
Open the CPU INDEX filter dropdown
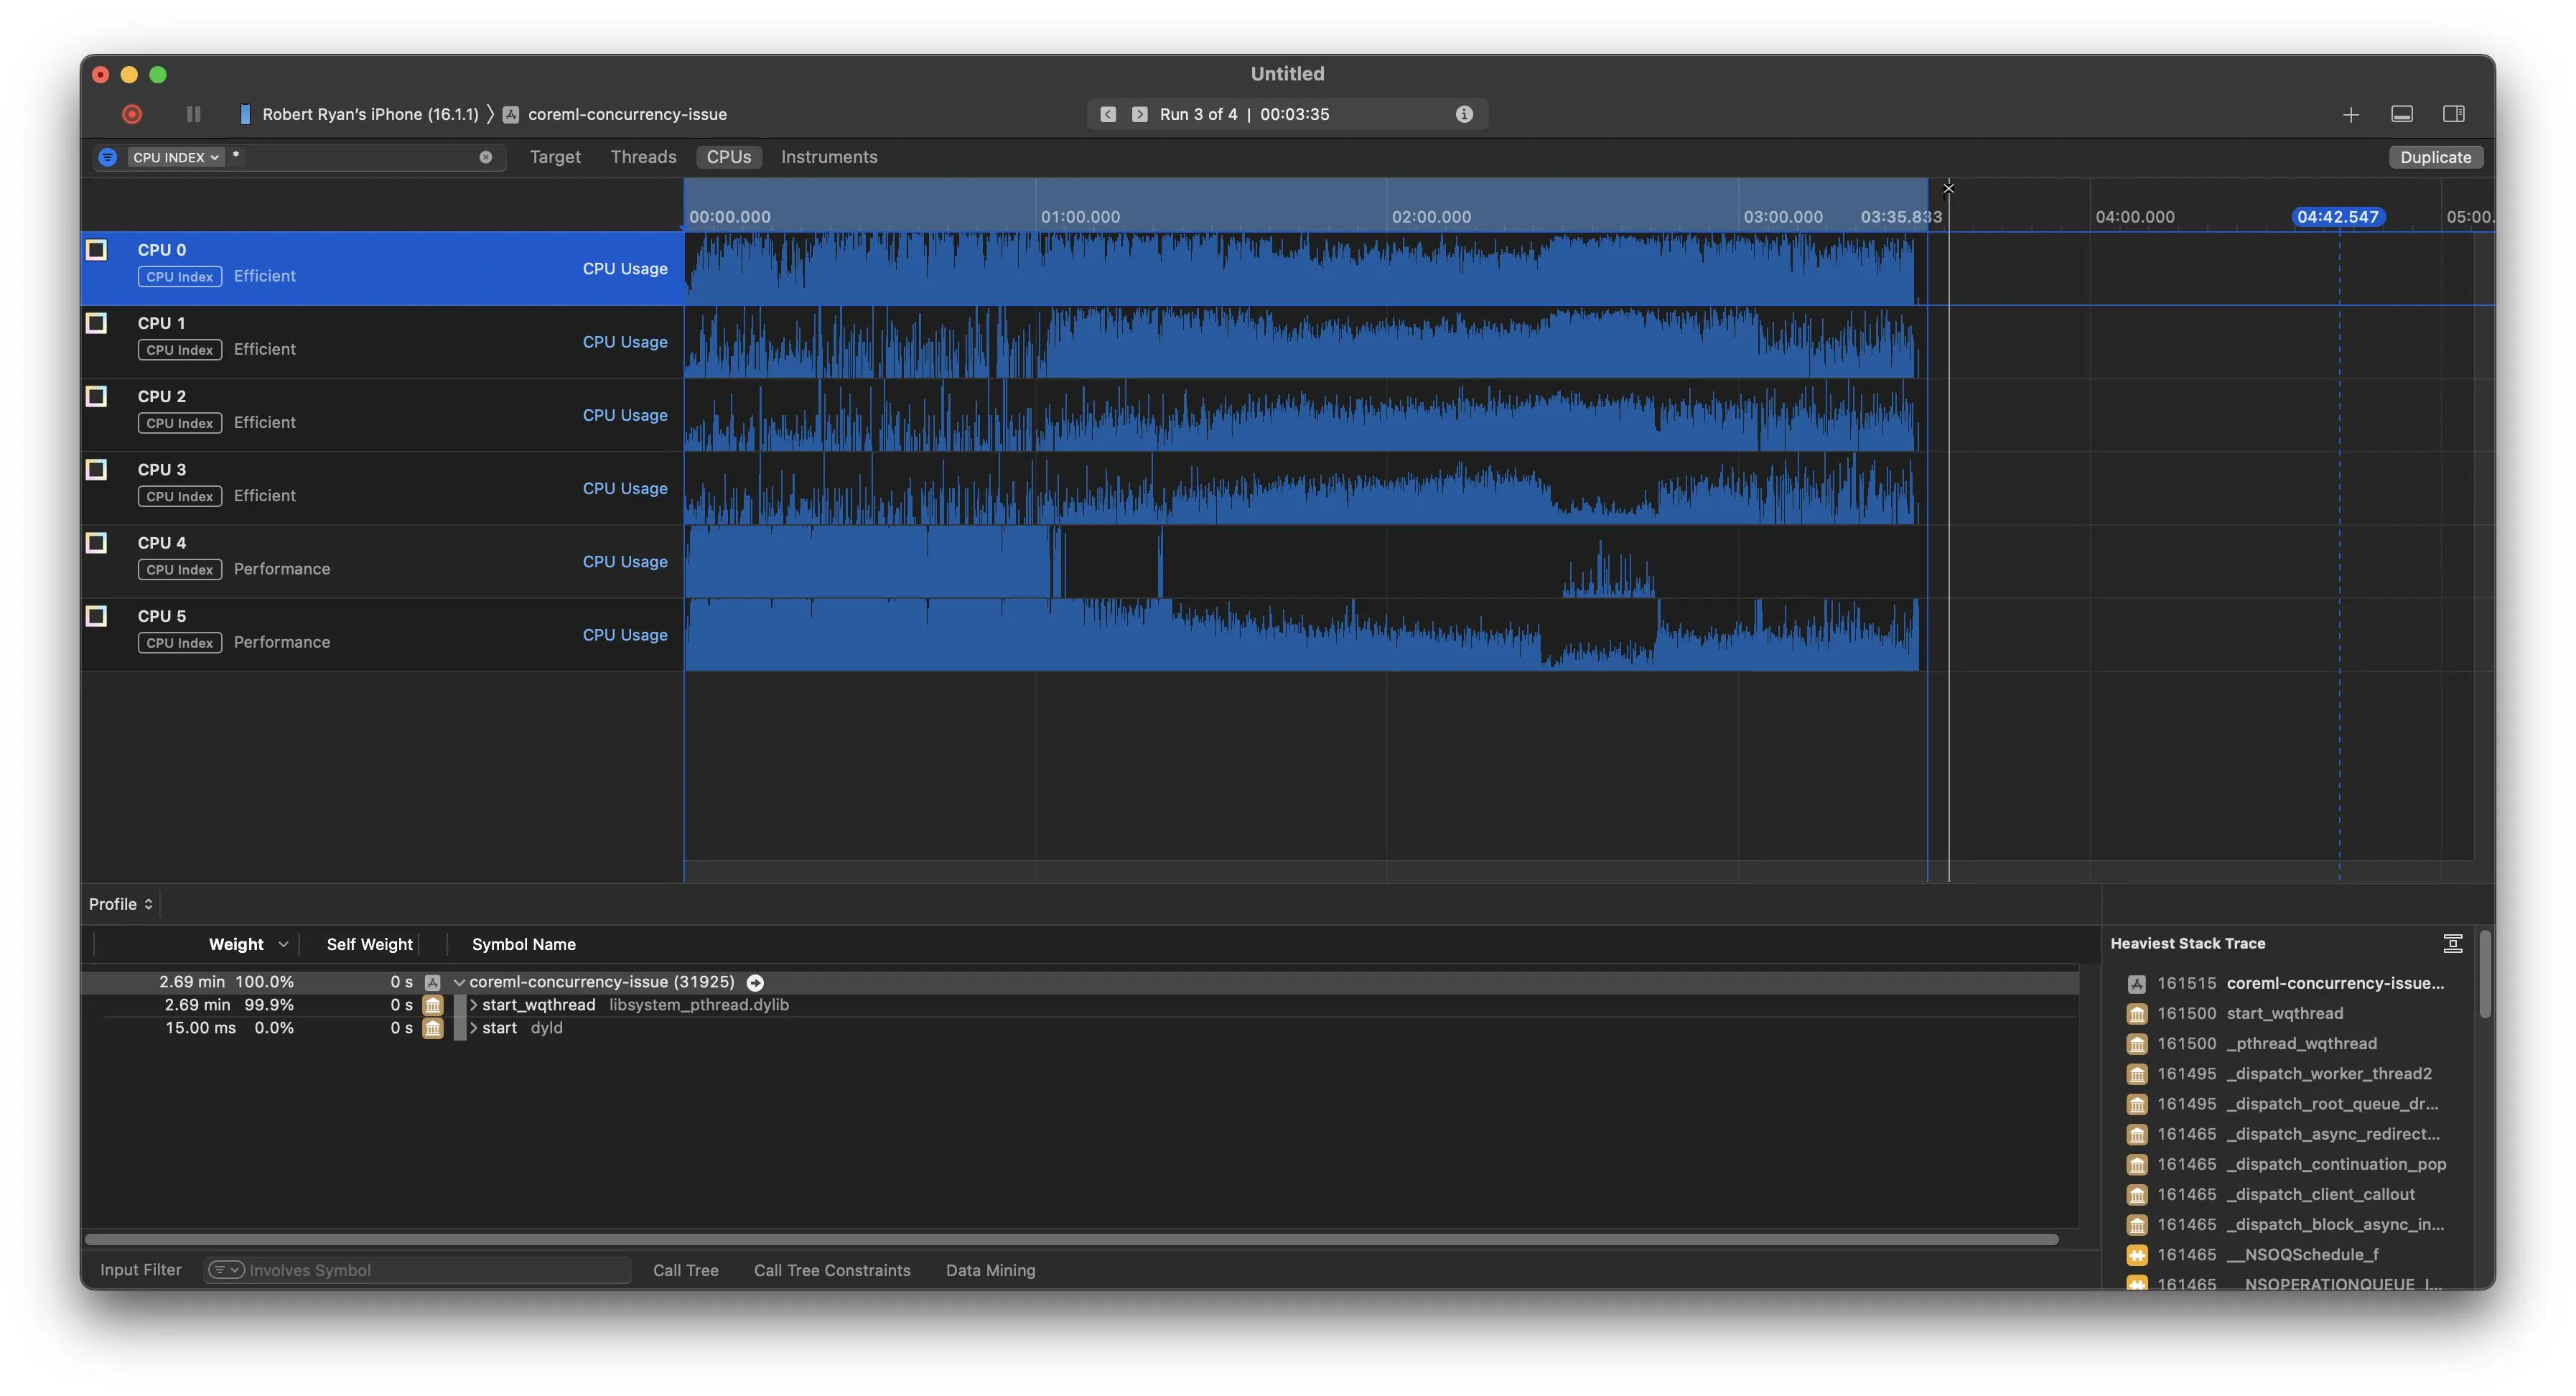coord(175,157)
